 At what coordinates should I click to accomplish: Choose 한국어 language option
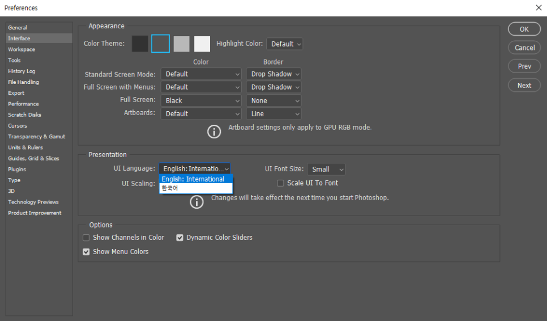pyautogui.click(x=196, y=188)
